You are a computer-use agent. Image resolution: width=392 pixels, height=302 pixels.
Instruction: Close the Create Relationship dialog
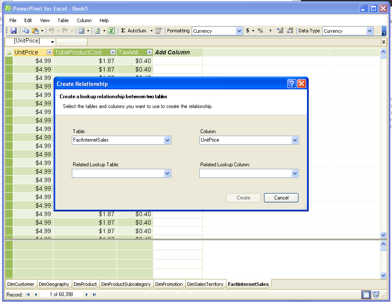[301, 83]
